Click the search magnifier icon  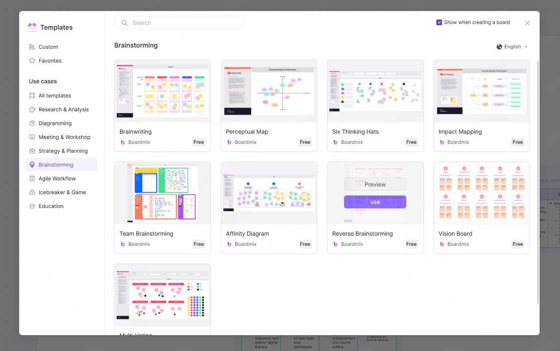(124, 22)
